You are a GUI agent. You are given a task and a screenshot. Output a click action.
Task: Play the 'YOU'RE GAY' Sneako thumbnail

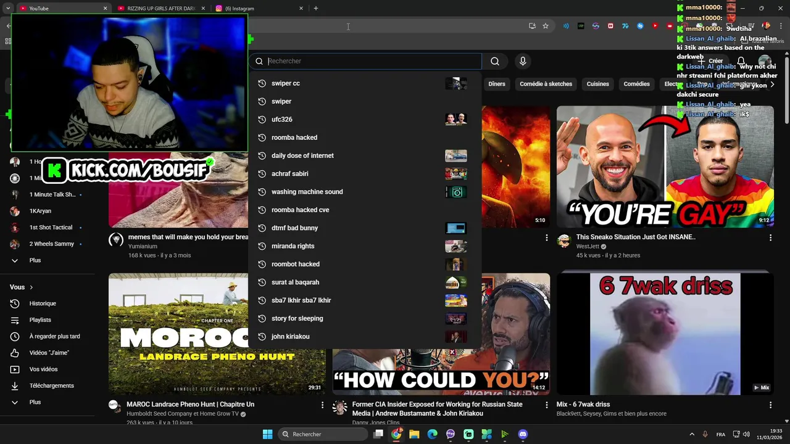pos(665,166)
